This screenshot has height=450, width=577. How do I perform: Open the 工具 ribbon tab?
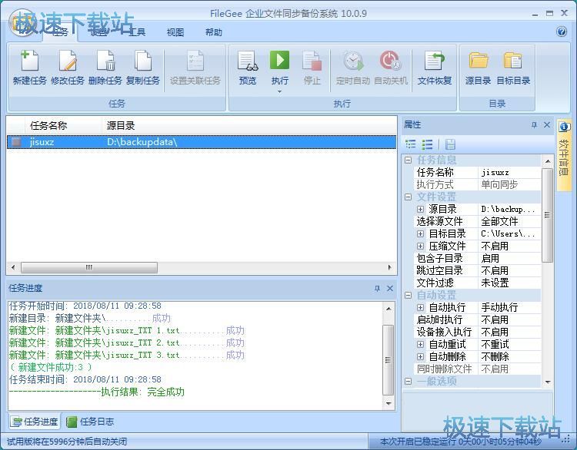137,32
